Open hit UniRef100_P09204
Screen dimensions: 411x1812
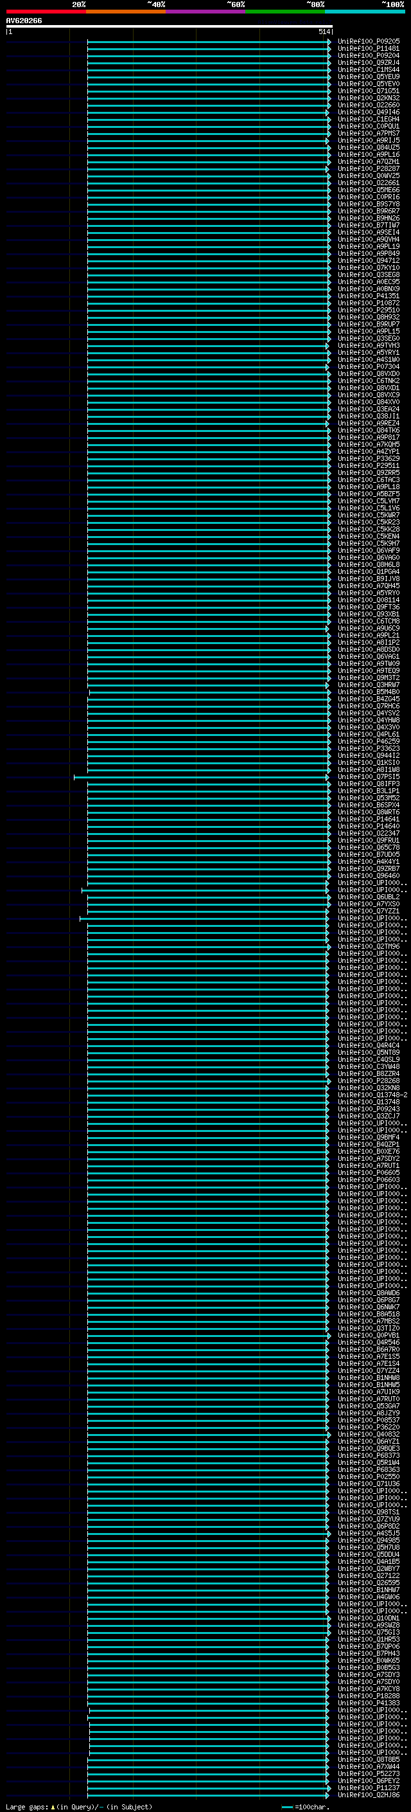click(369, 55)
